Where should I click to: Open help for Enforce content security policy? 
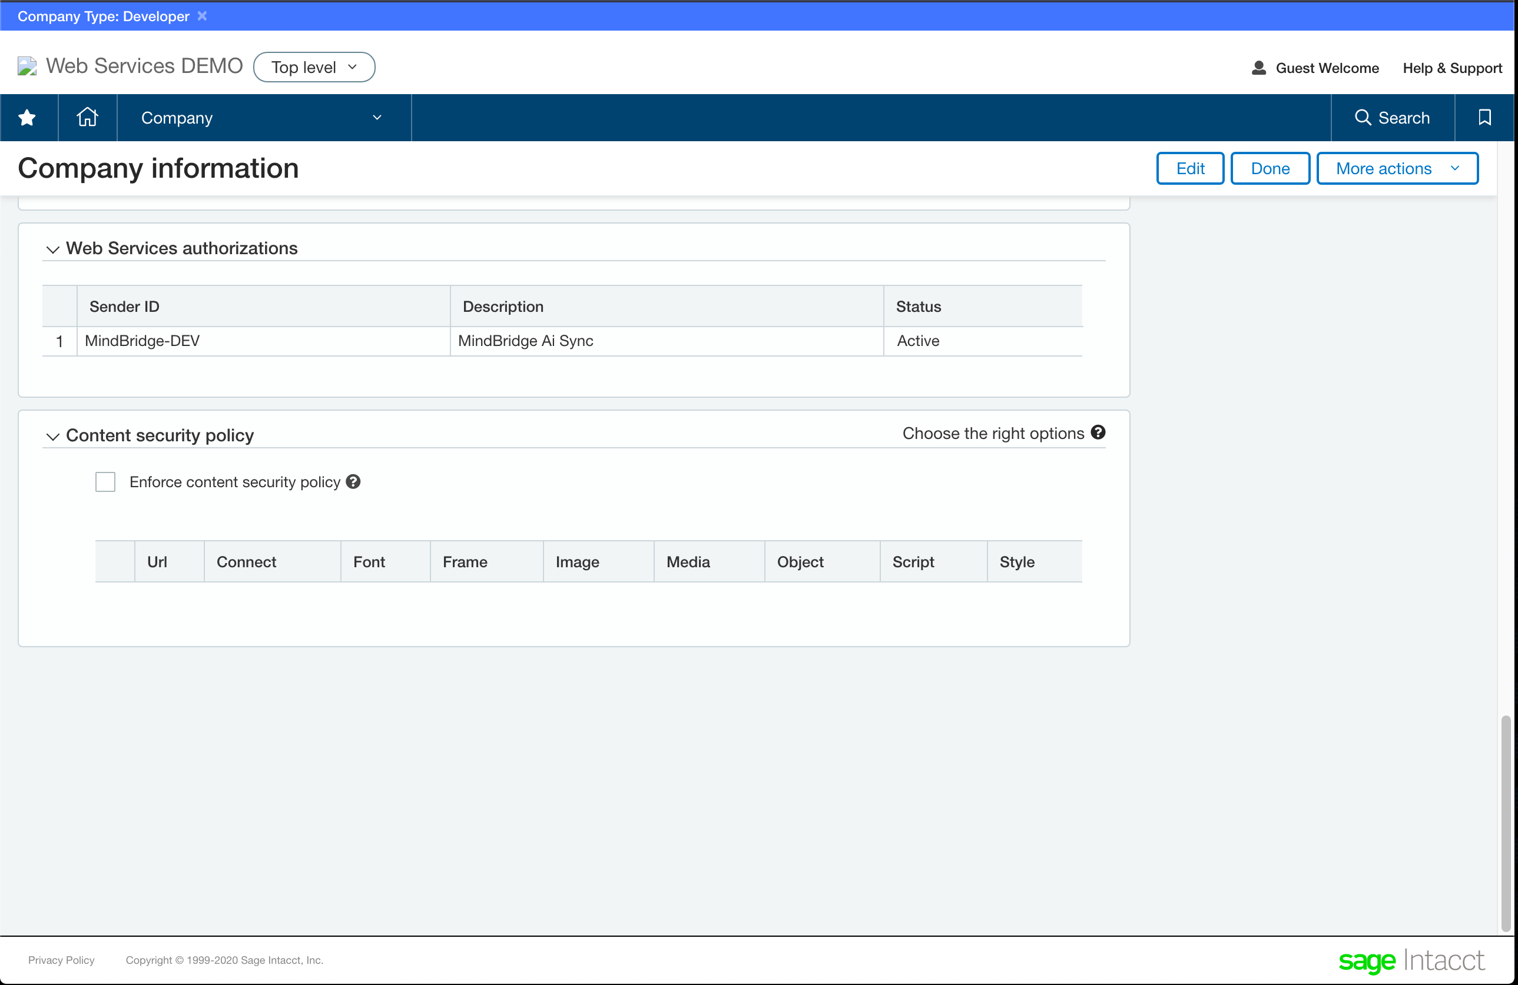[x=353, y=482]
